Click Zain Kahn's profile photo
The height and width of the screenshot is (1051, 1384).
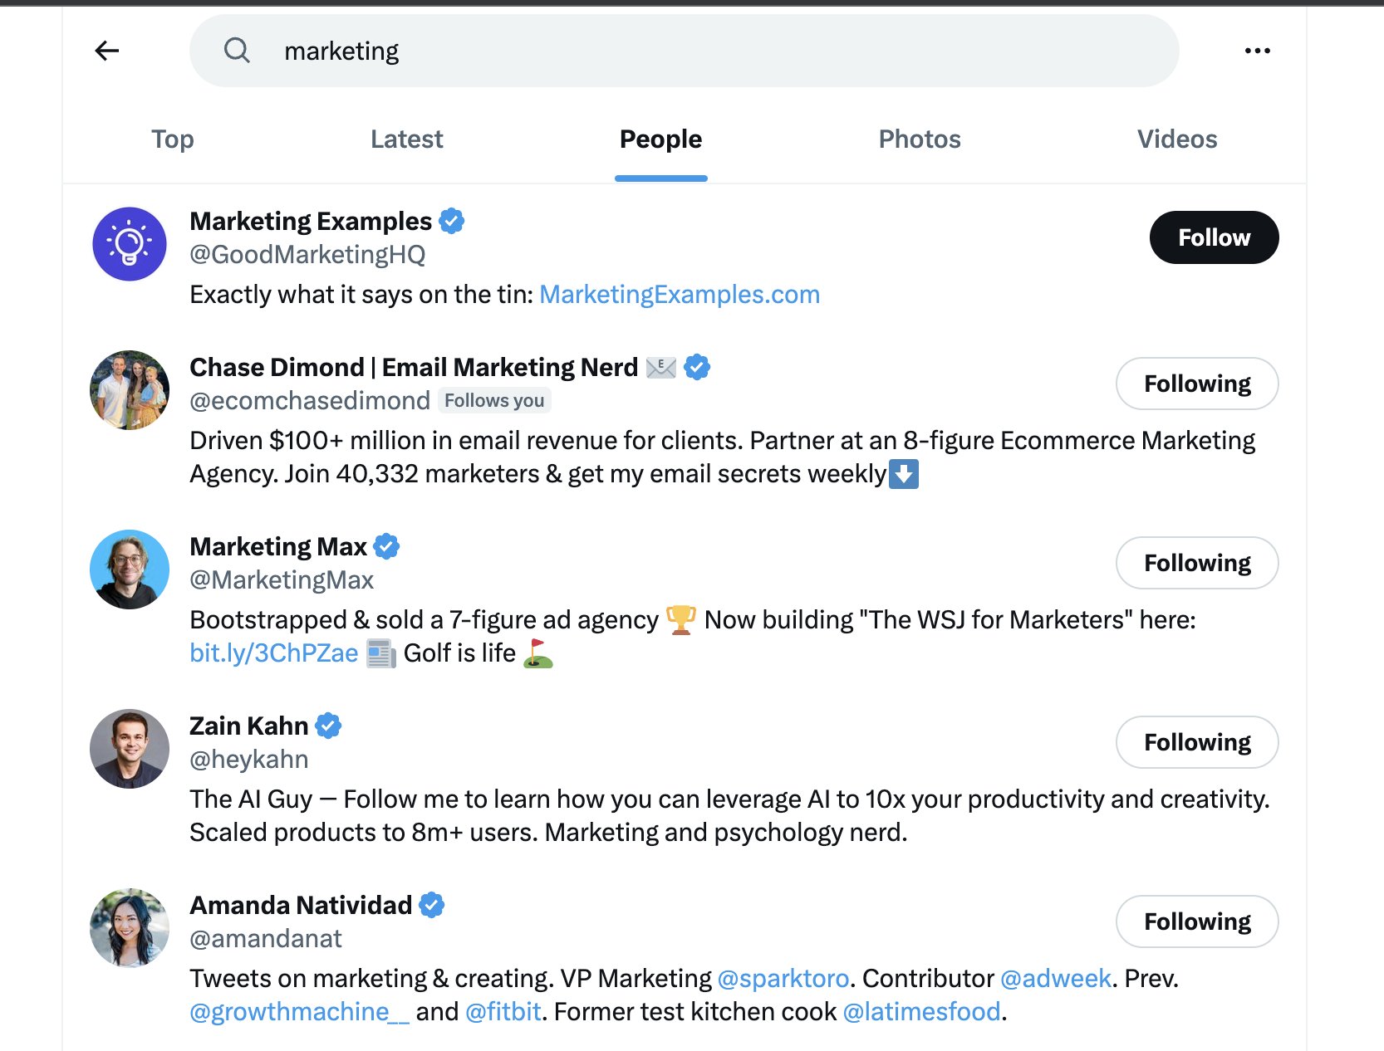click(x=130, y=749)
